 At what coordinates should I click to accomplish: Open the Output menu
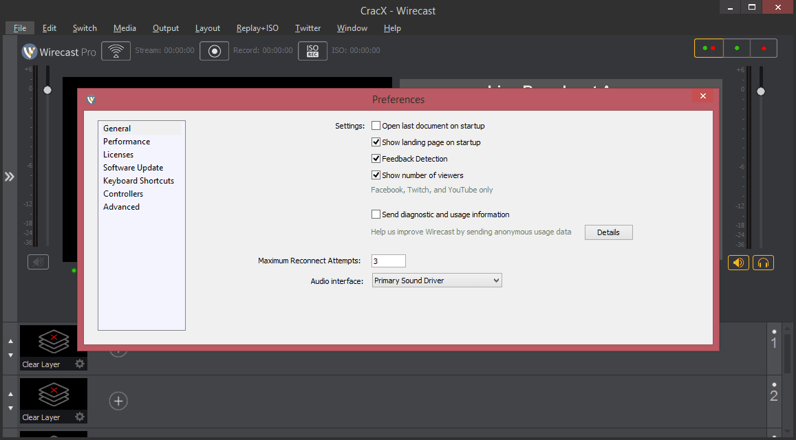166,28
